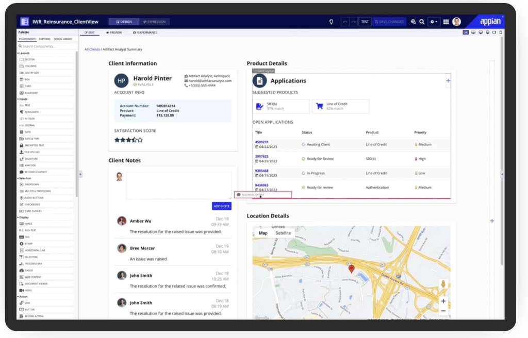Adjust the satisfaction score star rating
Viewport: 528px width, 338px height.
pyautogui.click(x=128, y=139)
